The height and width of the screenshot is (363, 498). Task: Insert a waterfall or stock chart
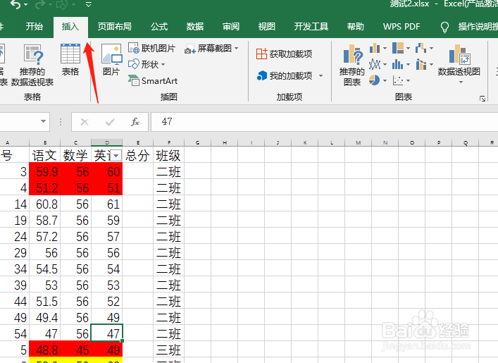point(421,49)
